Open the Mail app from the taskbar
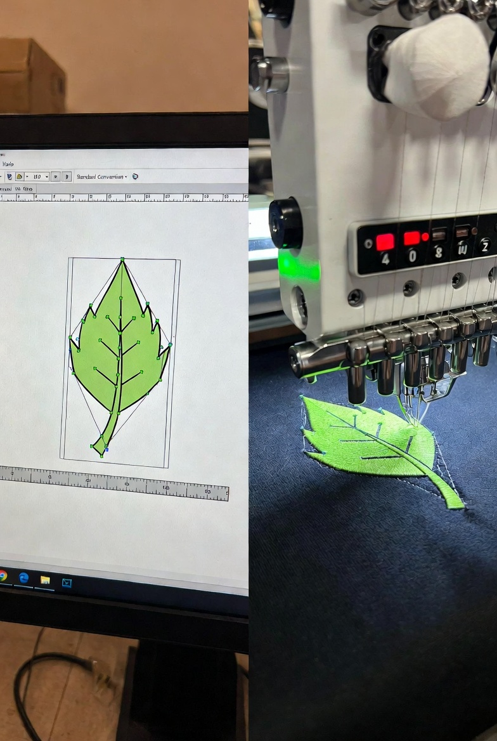Screen dimensions: 497x741 click(67, 582)
